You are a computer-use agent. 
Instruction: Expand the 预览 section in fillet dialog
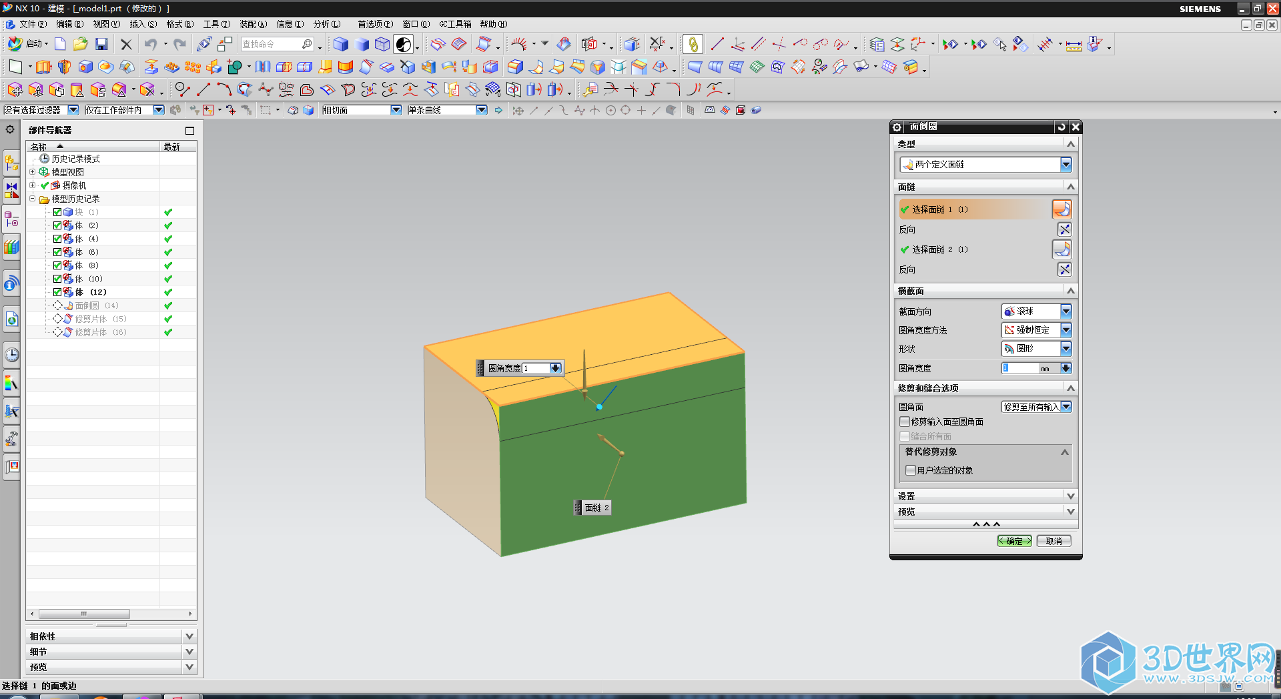point(985,512)
